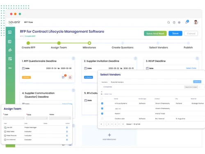
Task: Open the user profile avatar
Action: tap(196, 22)
